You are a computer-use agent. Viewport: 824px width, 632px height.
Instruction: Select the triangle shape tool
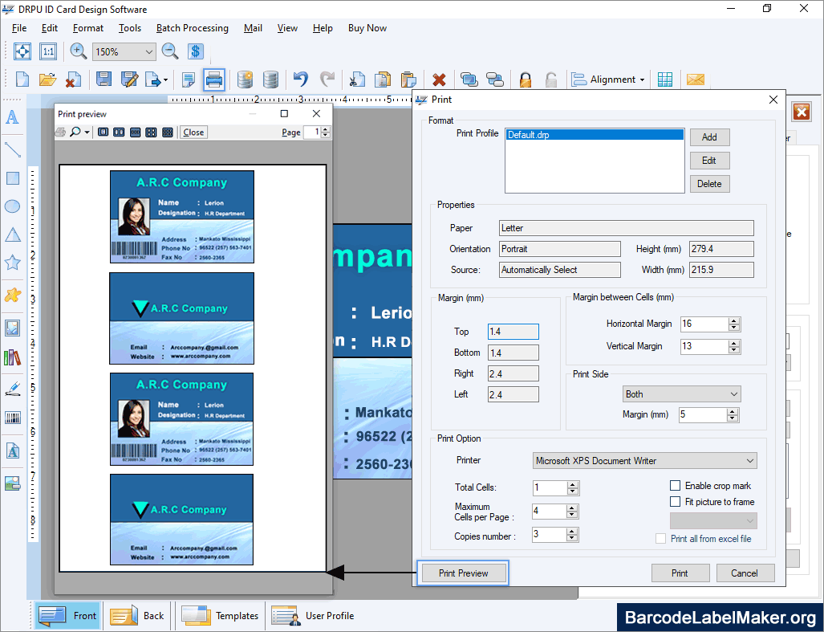point(12,234)
